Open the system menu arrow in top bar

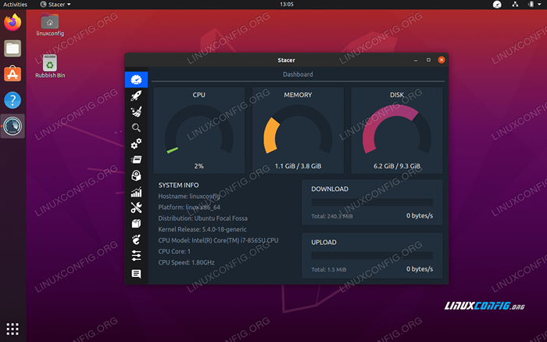pos(539,5)
